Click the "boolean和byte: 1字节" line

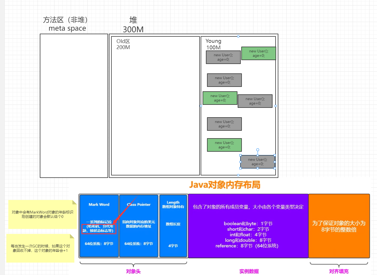(x=248, y=224)
